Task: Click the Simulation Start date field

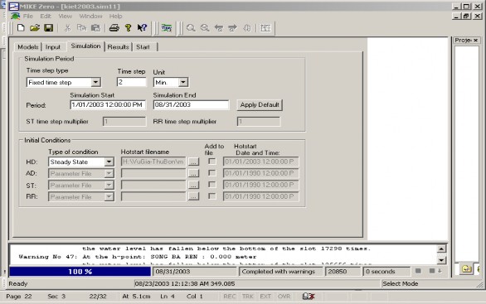Action: tap(108, 104)
